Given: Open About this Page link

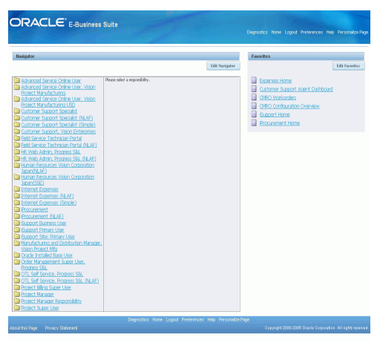Looking at the screenshot, I should point(24,328).
